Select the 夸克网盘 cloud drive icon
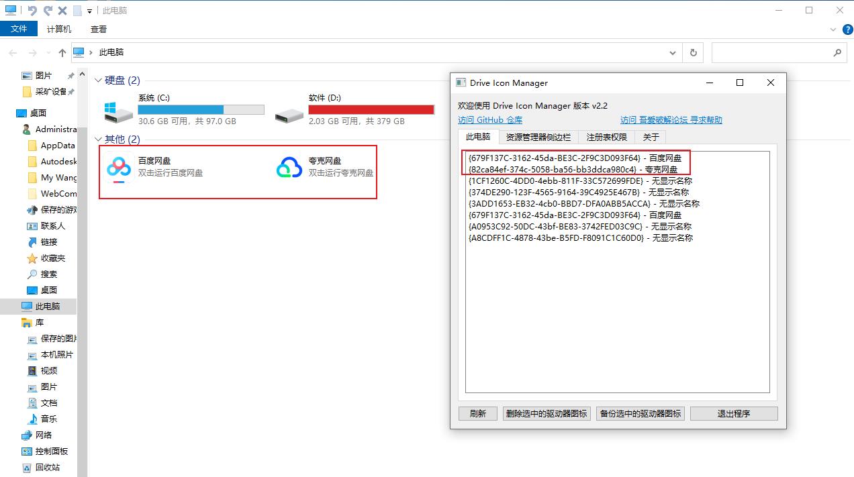Viewport: 854px width, 477px height. click(x=289, y=168)
